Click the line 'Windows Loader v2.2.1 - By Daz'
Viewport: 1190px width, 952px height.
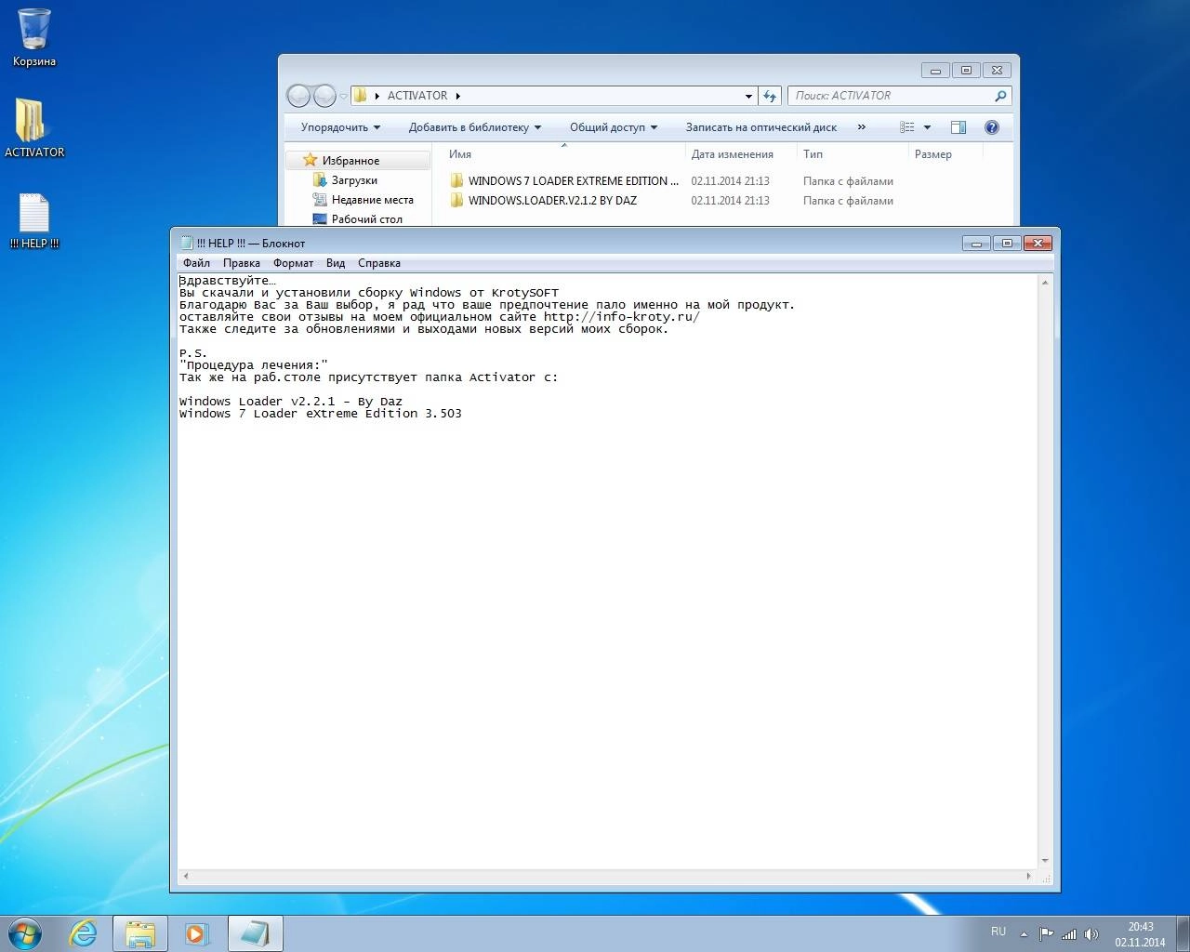291,402
